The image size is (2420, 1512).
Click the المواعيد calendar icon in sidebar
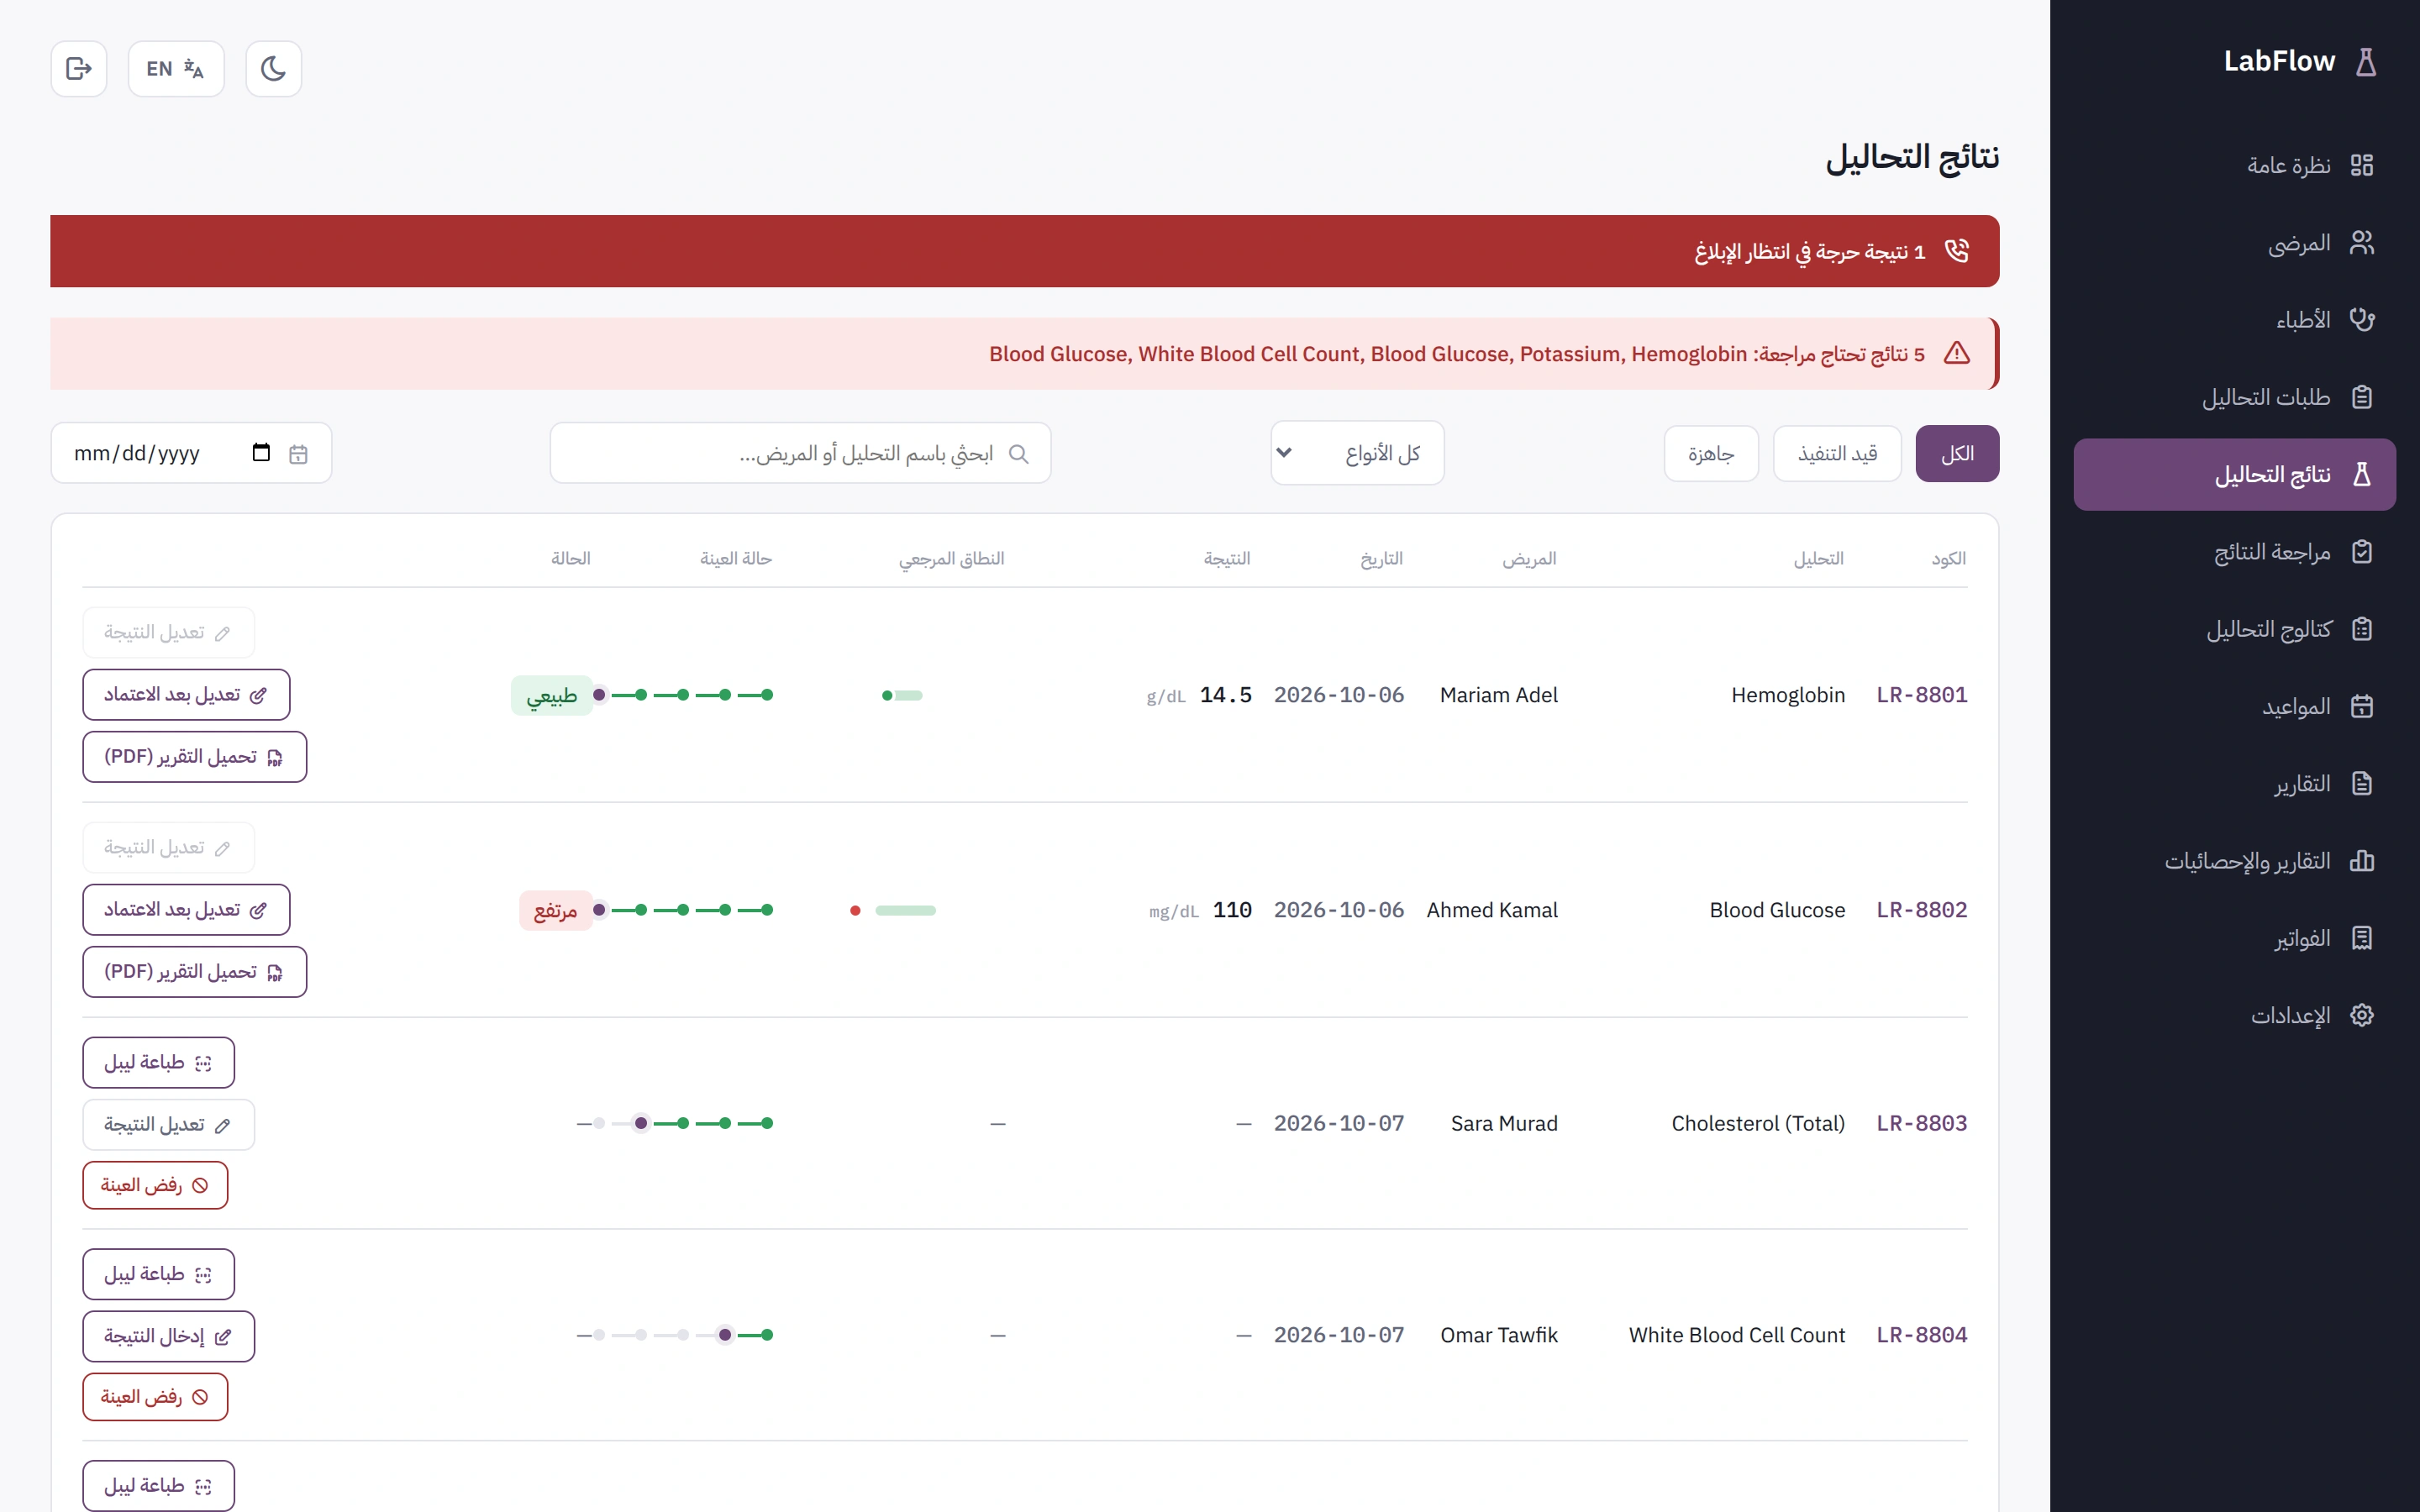pos(2362,707)
